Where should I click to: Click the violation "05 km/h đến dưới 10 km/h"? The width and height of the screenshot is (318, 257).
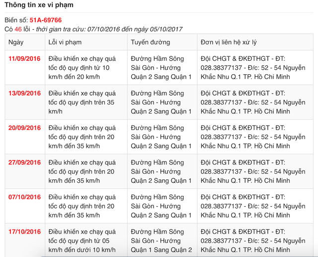(82, 241)
